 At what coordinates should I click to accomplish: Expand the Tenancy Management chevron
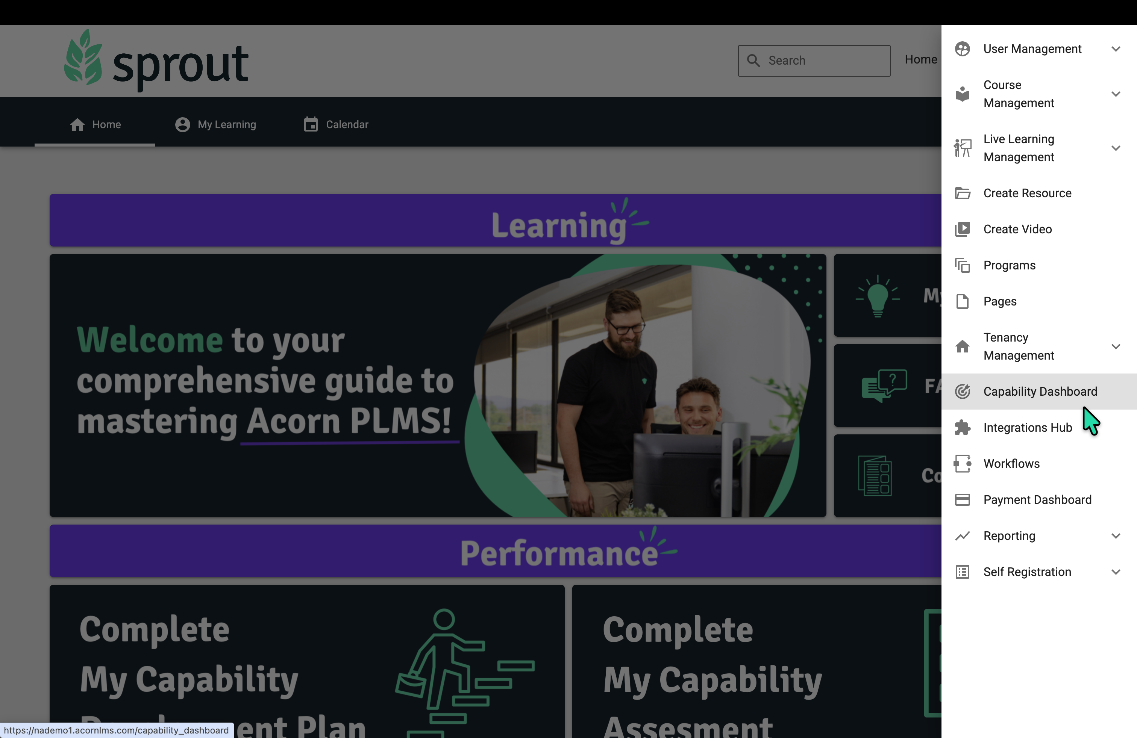[x=1116, y=346]
